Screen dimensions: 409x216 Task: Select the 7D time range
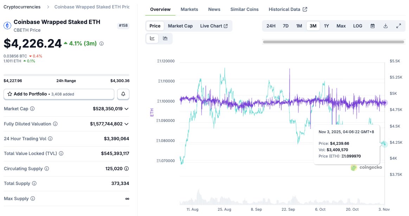(286, 26)
